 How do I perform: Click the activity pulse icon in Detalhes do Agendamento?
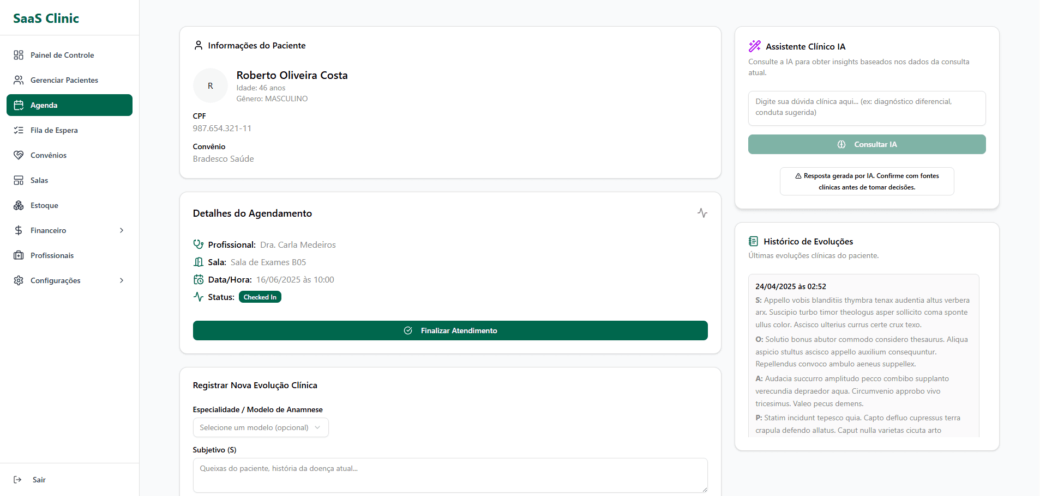point(702,213)
